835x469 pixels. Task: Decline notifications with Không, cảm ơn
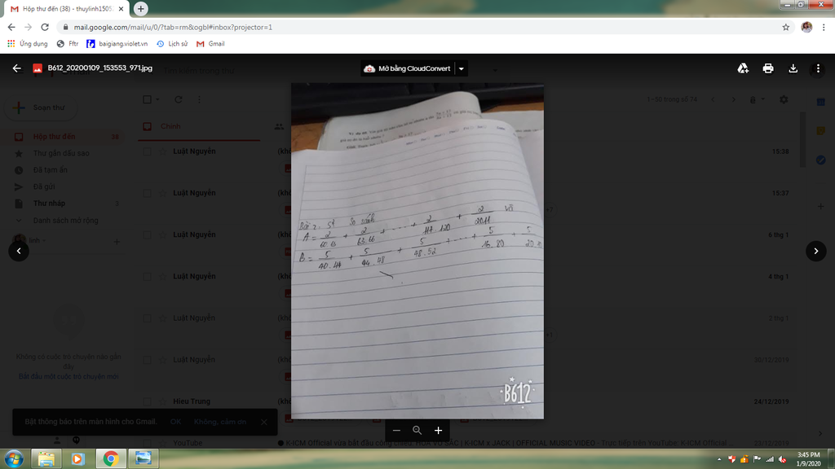(x=220, y=422)
